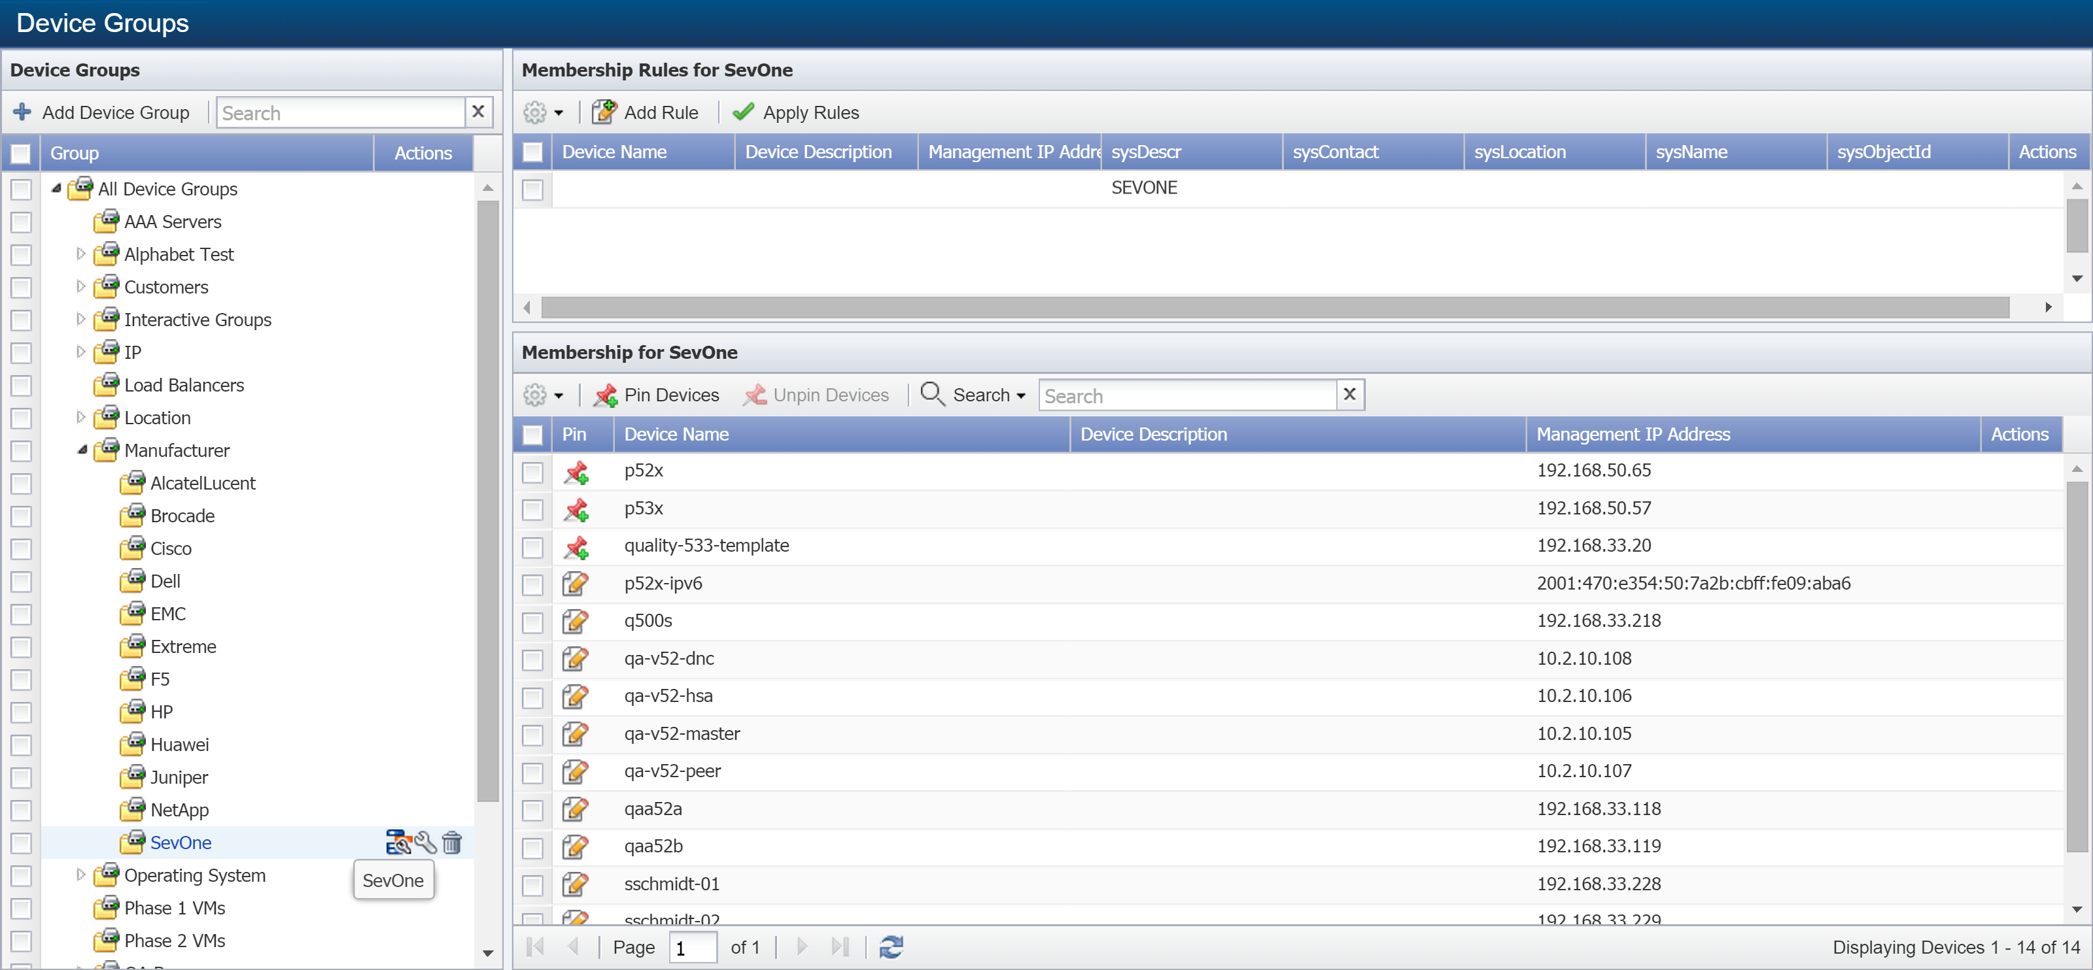Clear the Device Groups search field

(x=479, y=112)
